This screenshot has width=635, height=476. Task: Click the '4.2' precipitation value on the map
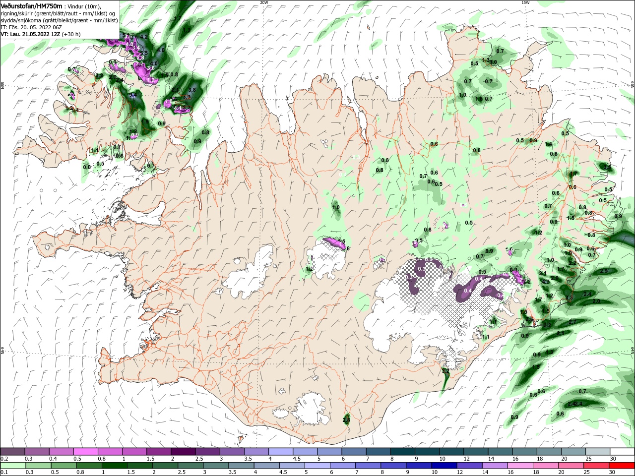pyautogui.click(x=144, y=37)
